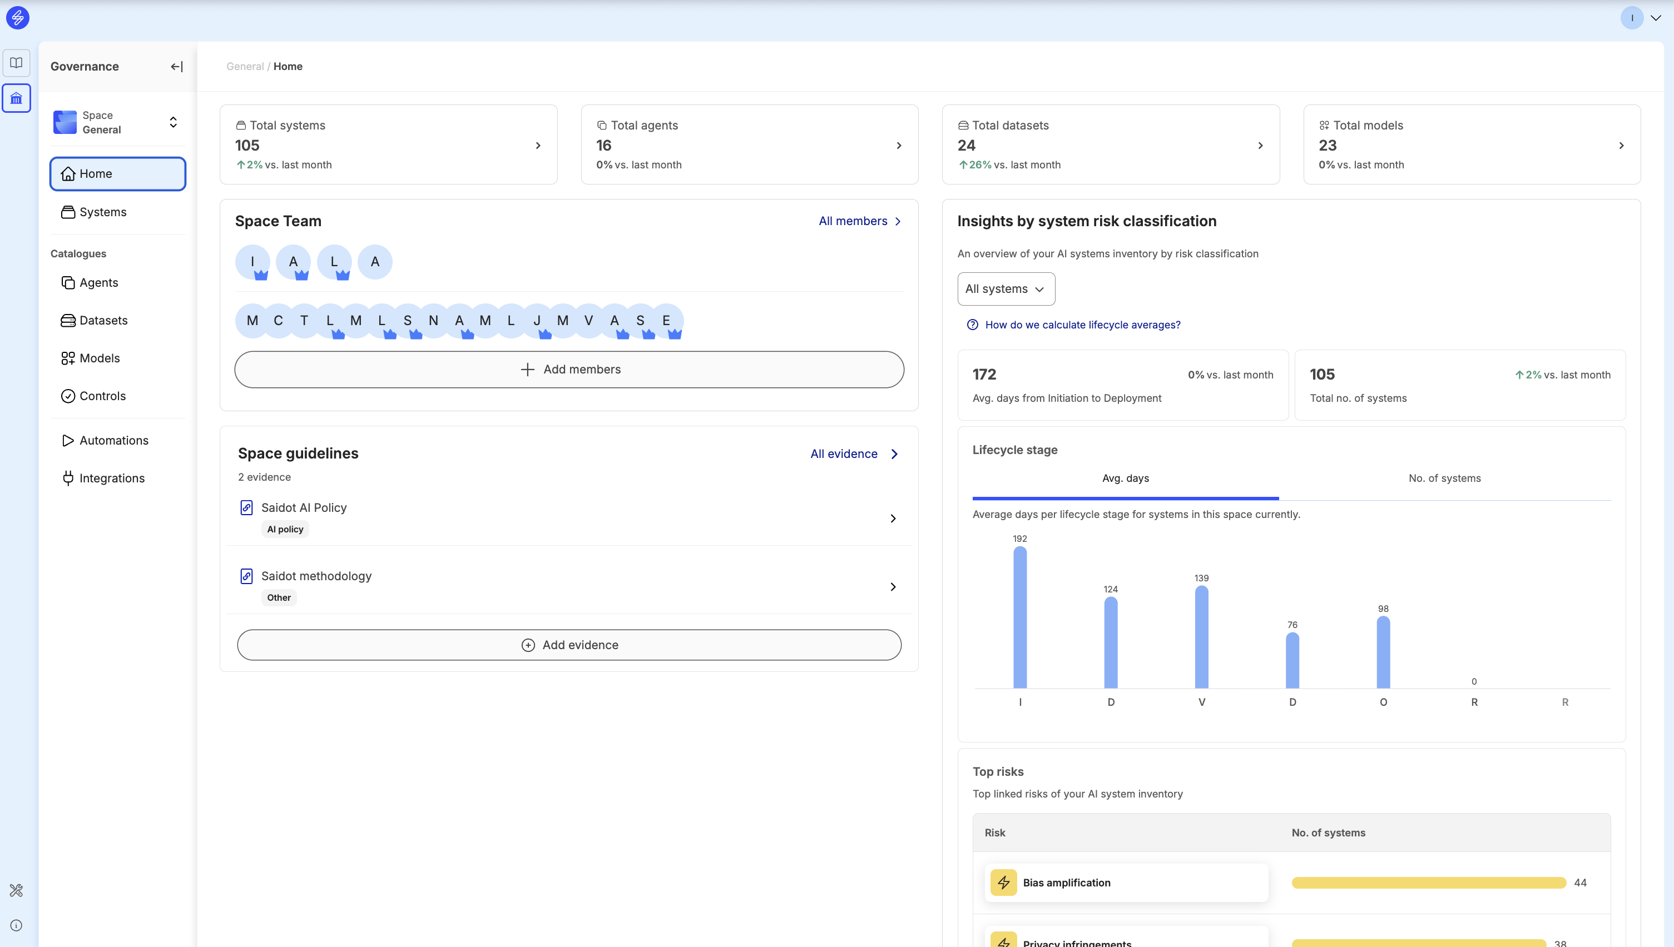Image resolution: width=1674 pixels, height=947 pixels.
Task: Click the Bias amplification lightning icon
Action: (x=1003, y=883)
